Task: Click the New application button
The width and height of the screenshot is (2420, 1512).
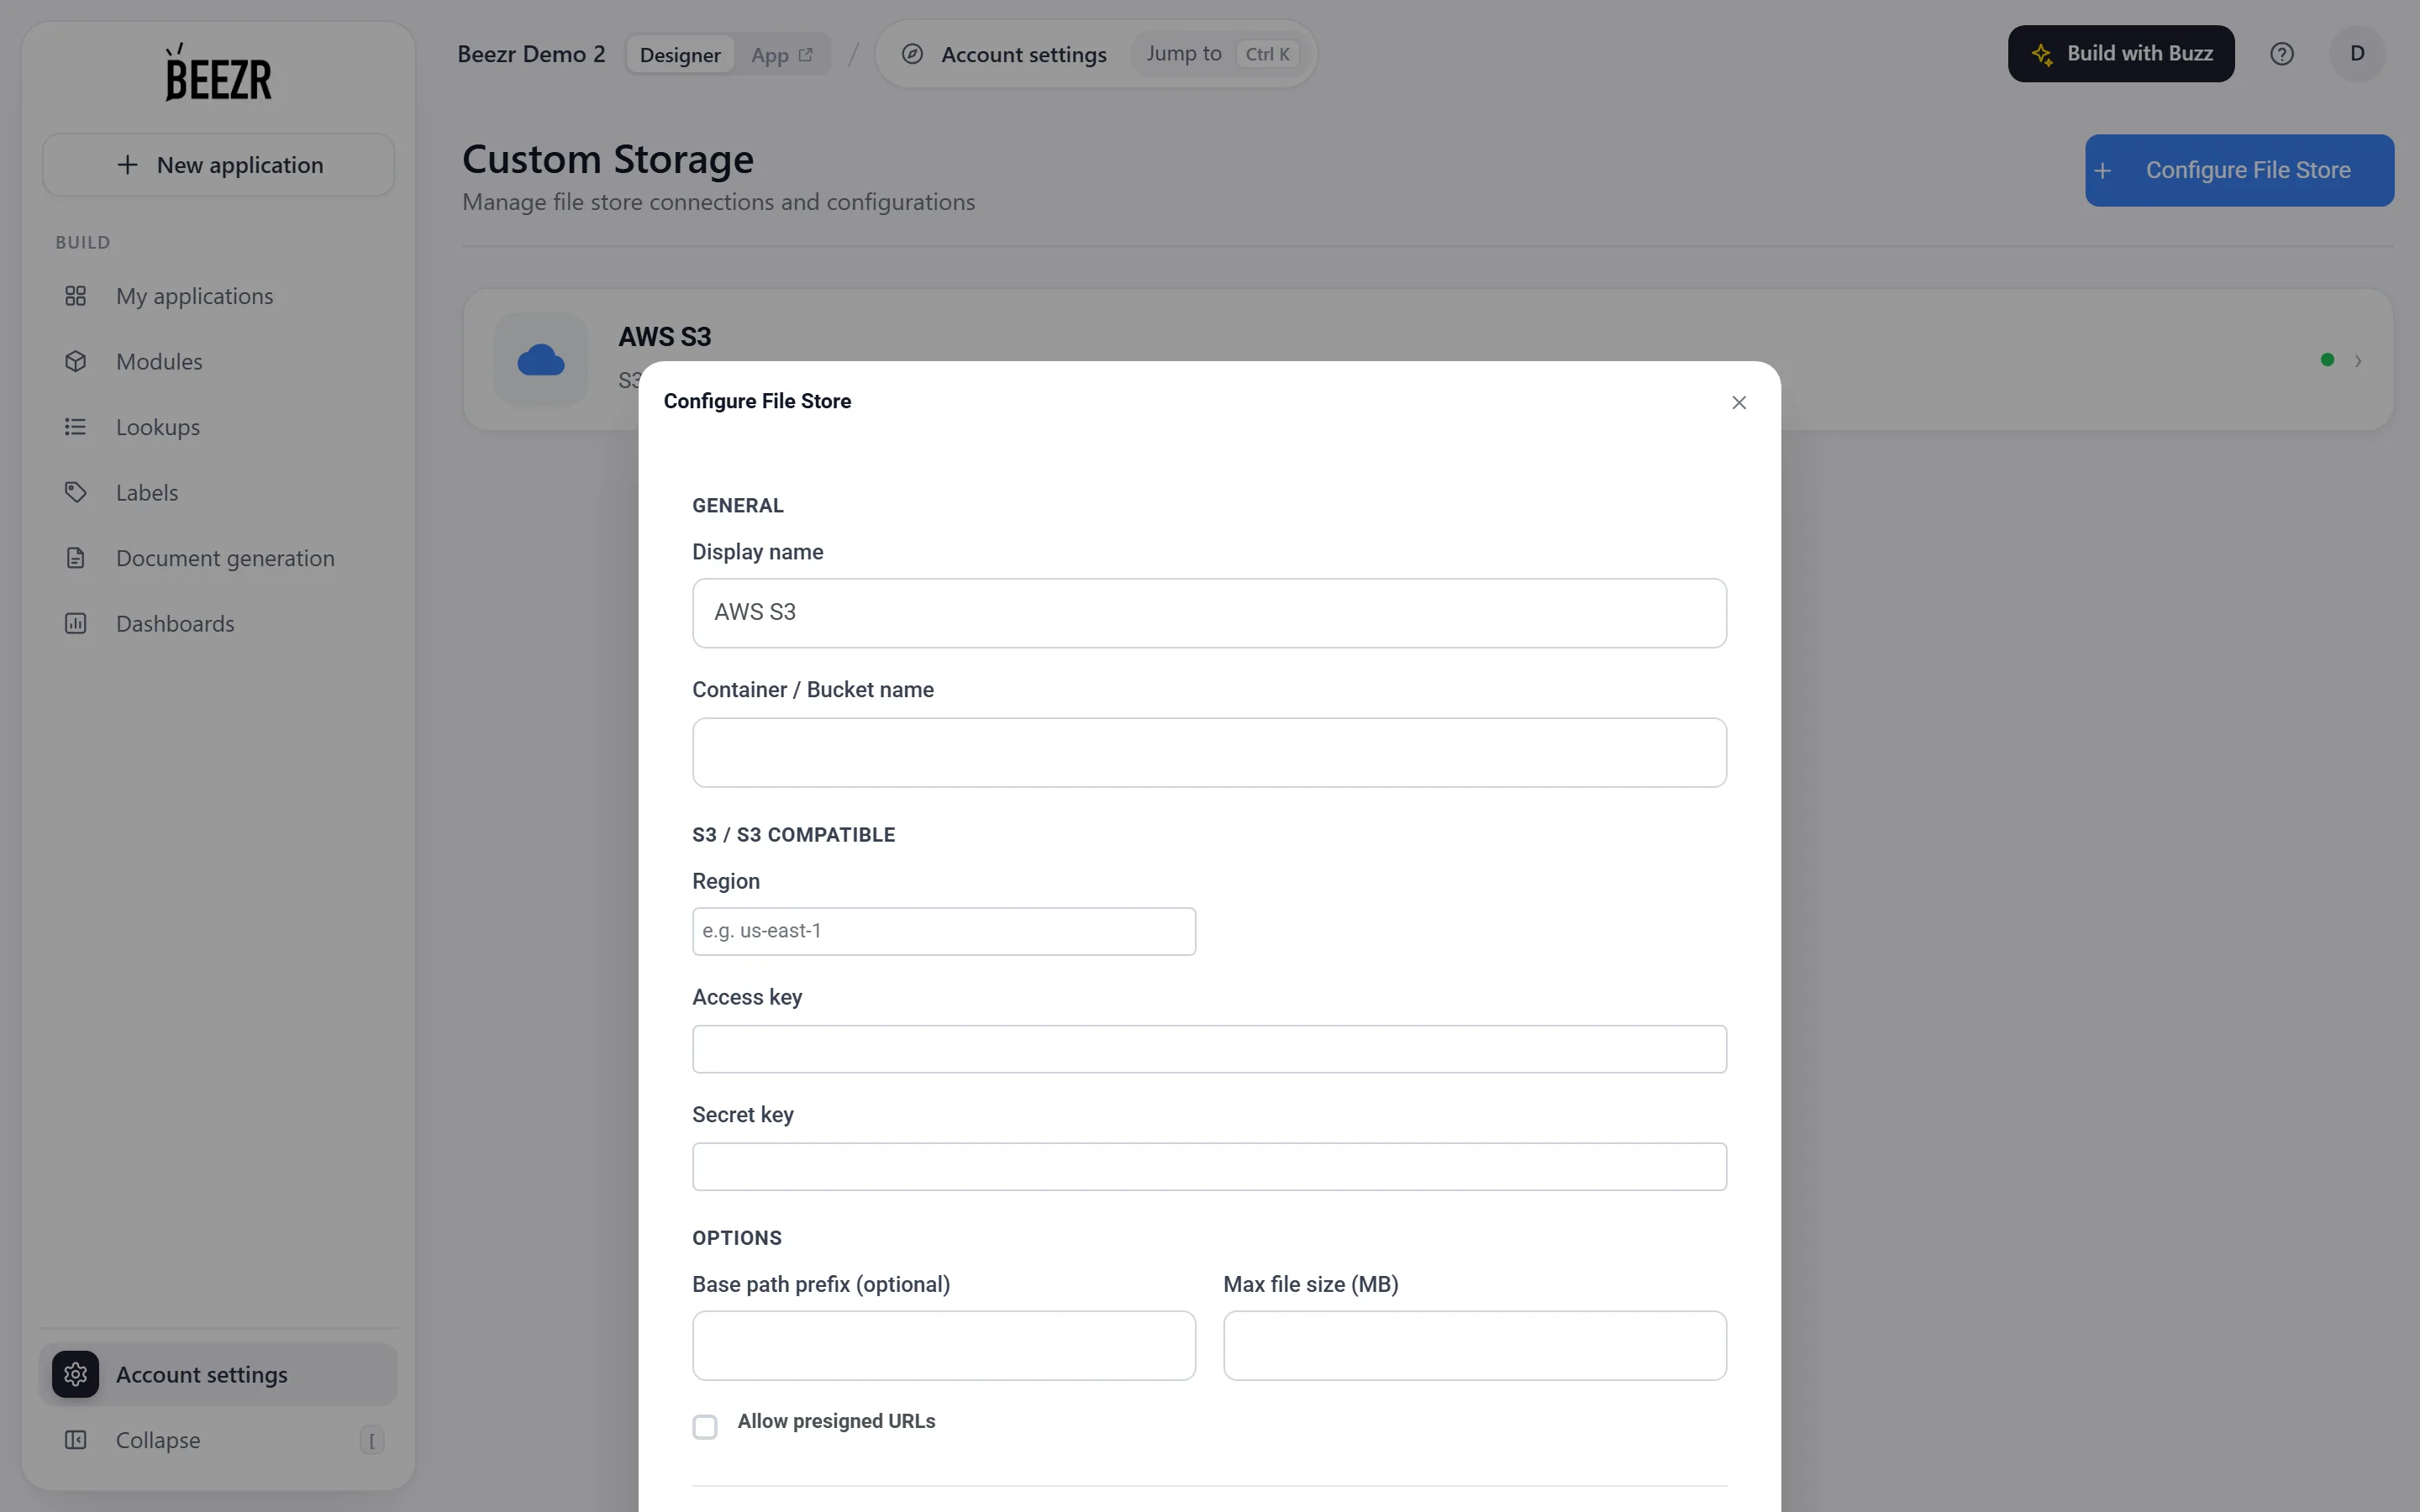Action: [x=218, y=165]
